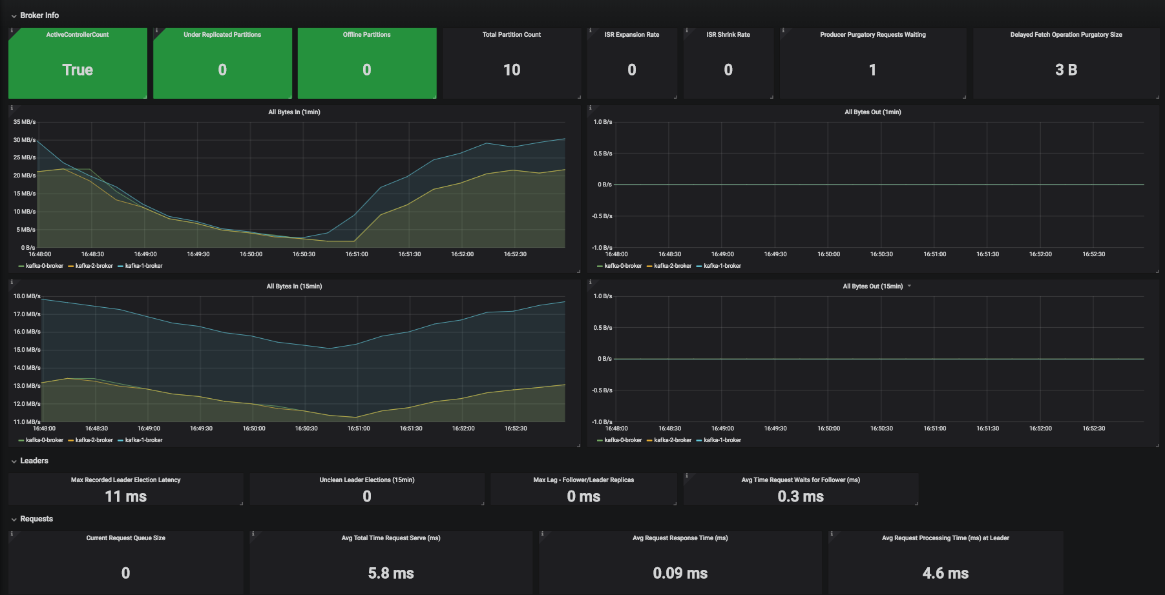This screenshot has height=595, width=1165.
Task: Open the Offline Partitions panel title menu
Action: 367,35
